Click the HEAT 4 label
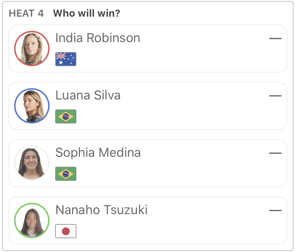 (x=26, y=13)
